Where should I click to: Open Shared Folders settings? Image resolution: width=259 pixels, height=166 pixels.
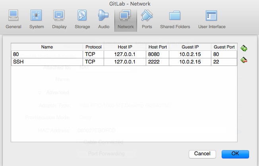click(x=175, y=19)
